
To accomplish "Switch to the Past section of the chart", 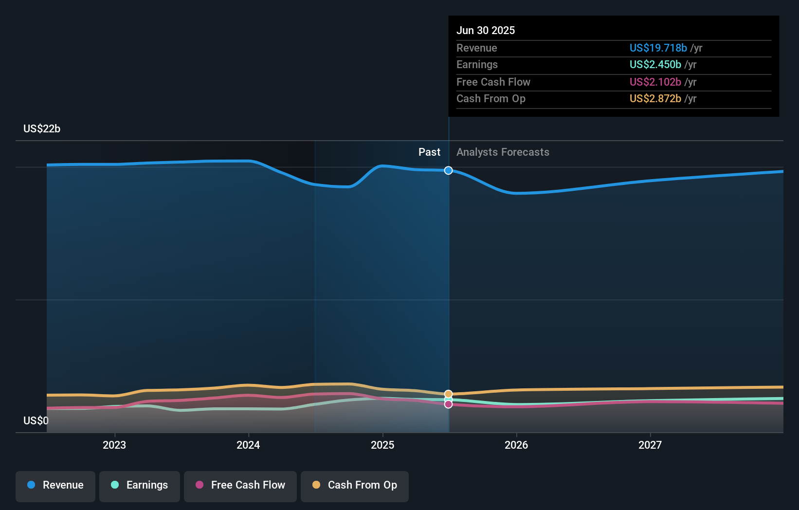I will click(x=429, y=152).
